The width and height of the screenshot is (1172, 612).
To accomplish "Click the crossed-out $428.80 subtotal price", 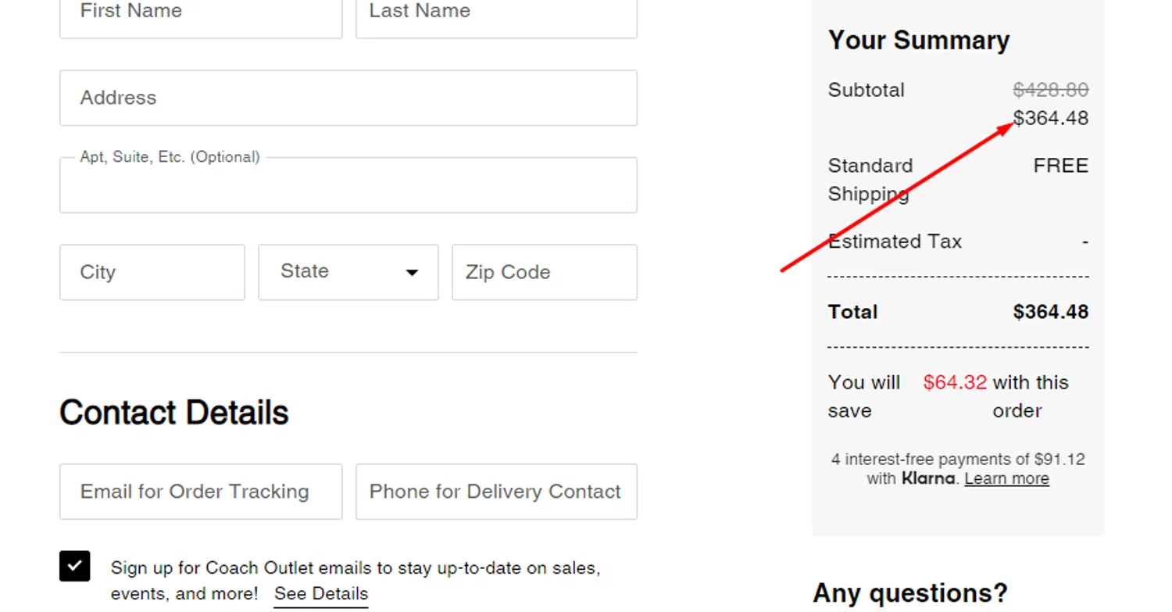I will coord(1050,90).
